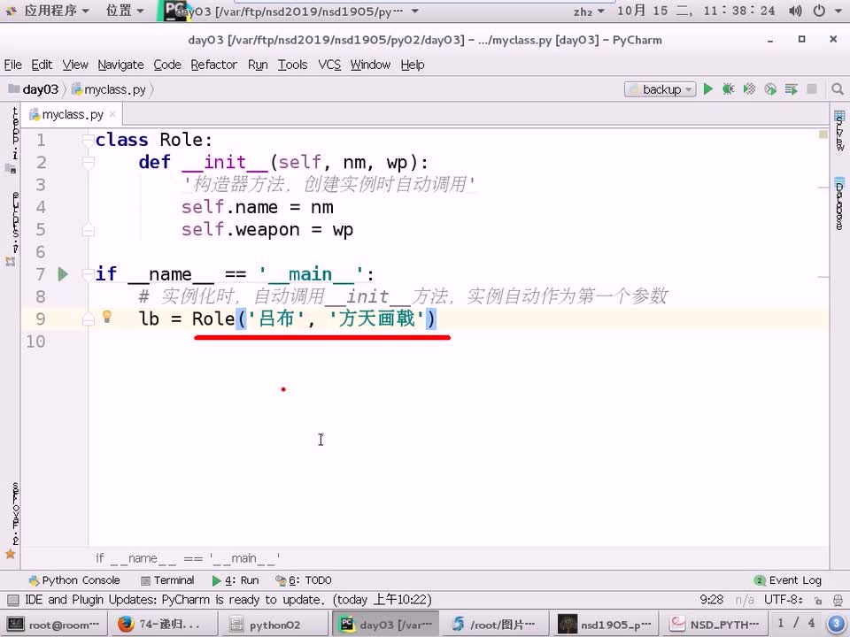Open the Window menu
The image size is (850, 637).
(x=370, y=65)
